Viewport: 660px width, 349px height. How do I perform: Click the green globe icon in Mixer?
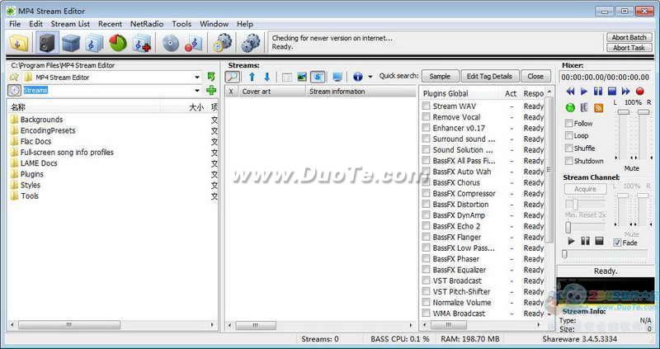tap(570, 108)
